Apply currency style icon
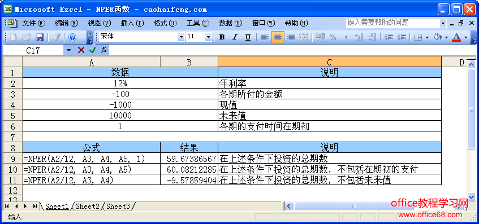This screenshot has height=224, width=479. point(320,37)
